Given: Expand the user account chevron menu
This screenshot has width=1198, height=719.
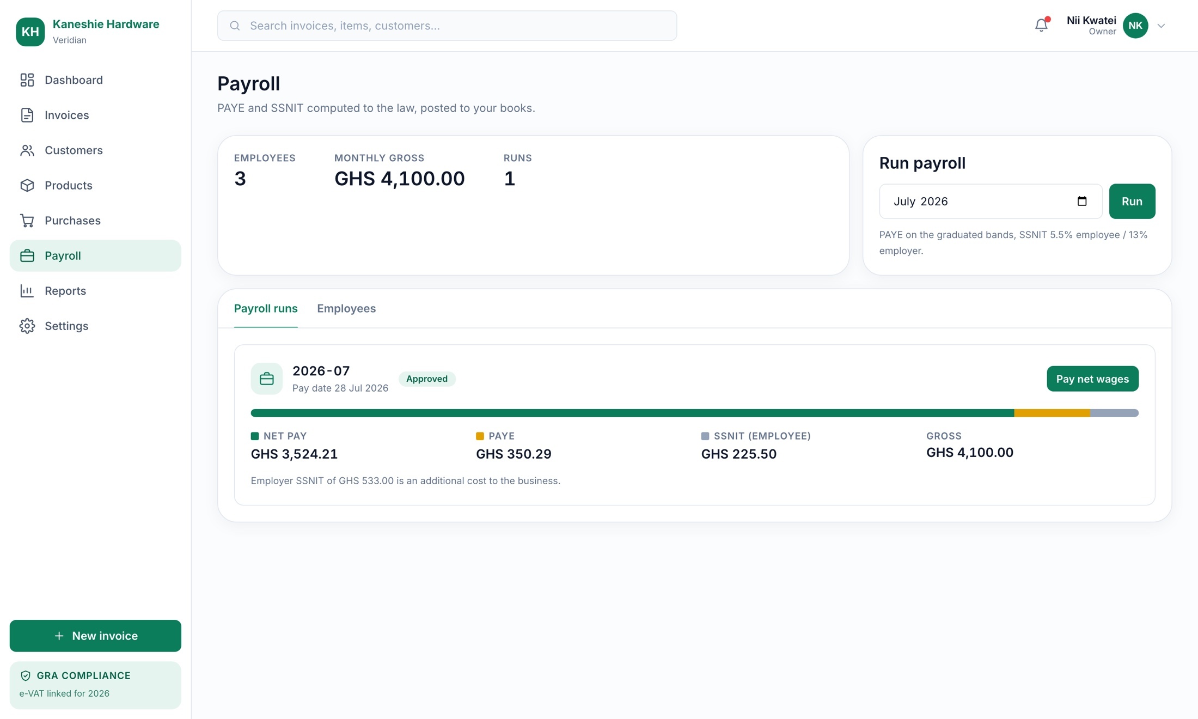Looking at the screenshot, I should tap(1161, 26).
